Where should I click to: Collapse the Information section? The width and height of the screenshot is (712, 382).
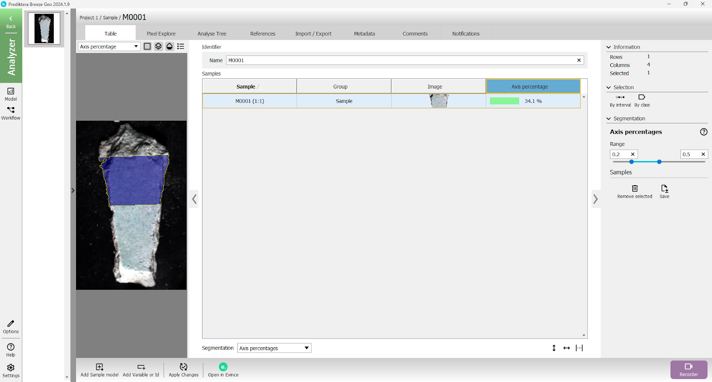point(609,47)
